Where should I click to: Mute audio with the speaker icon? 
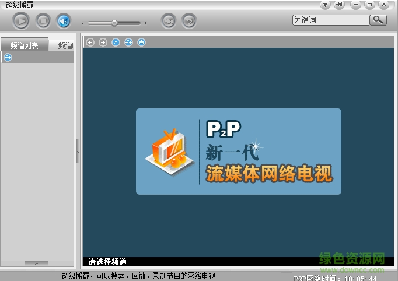(x=64, y=21)
